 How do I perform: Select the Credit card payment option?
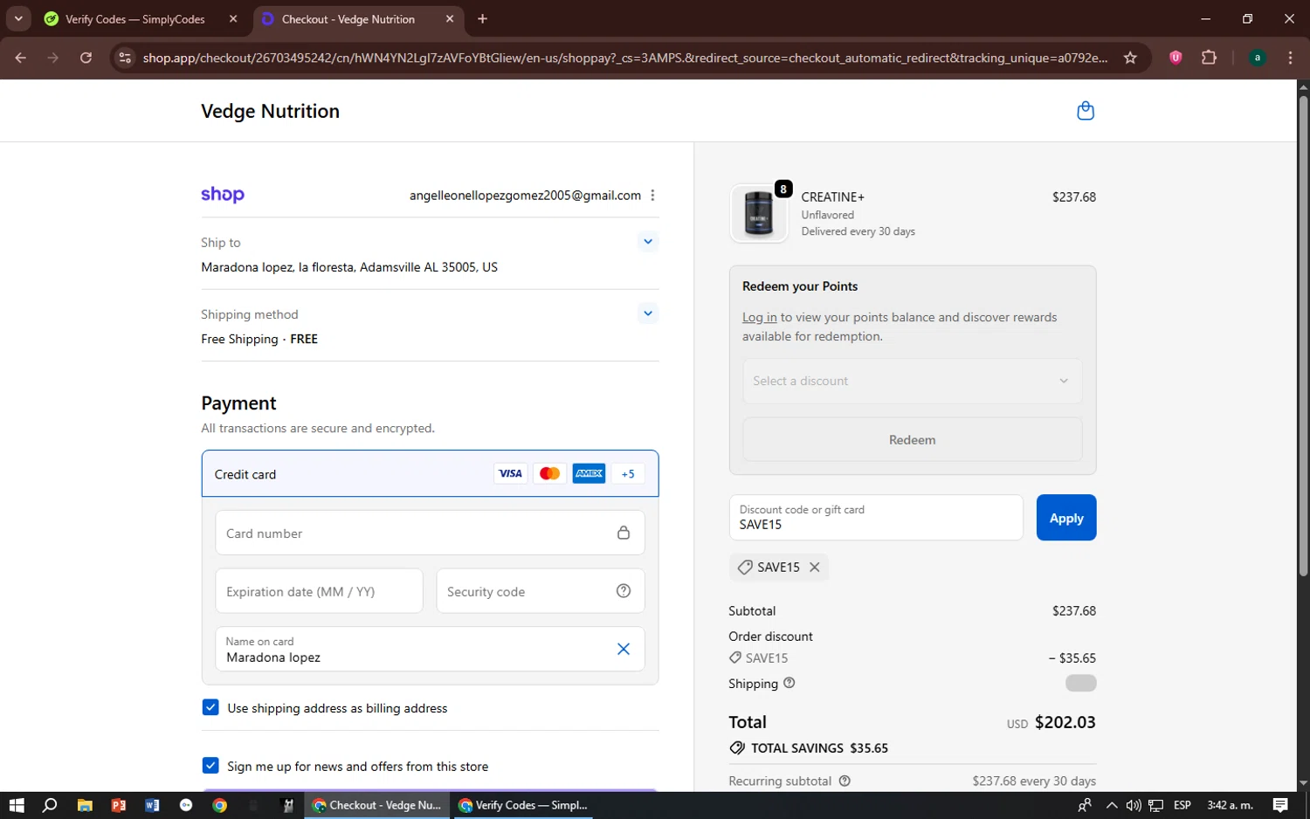pyautogui.click(x=430, y=474)
